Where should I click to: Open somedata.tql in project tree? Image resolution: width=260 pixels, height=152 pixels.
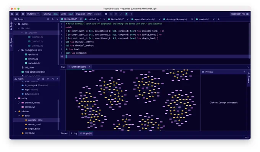pyautogui.click(x=34, y=63)
